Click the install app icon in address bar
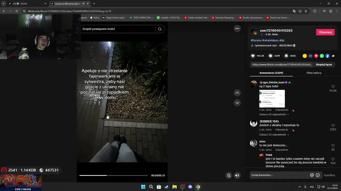This screenshot has height=191, width=341. coord(300,11)
